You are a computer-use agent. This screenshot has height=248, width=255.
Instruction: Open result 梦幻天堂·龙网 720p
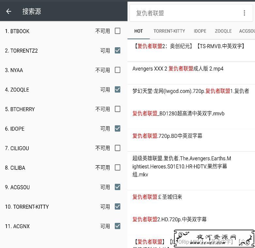click(191, 95)
